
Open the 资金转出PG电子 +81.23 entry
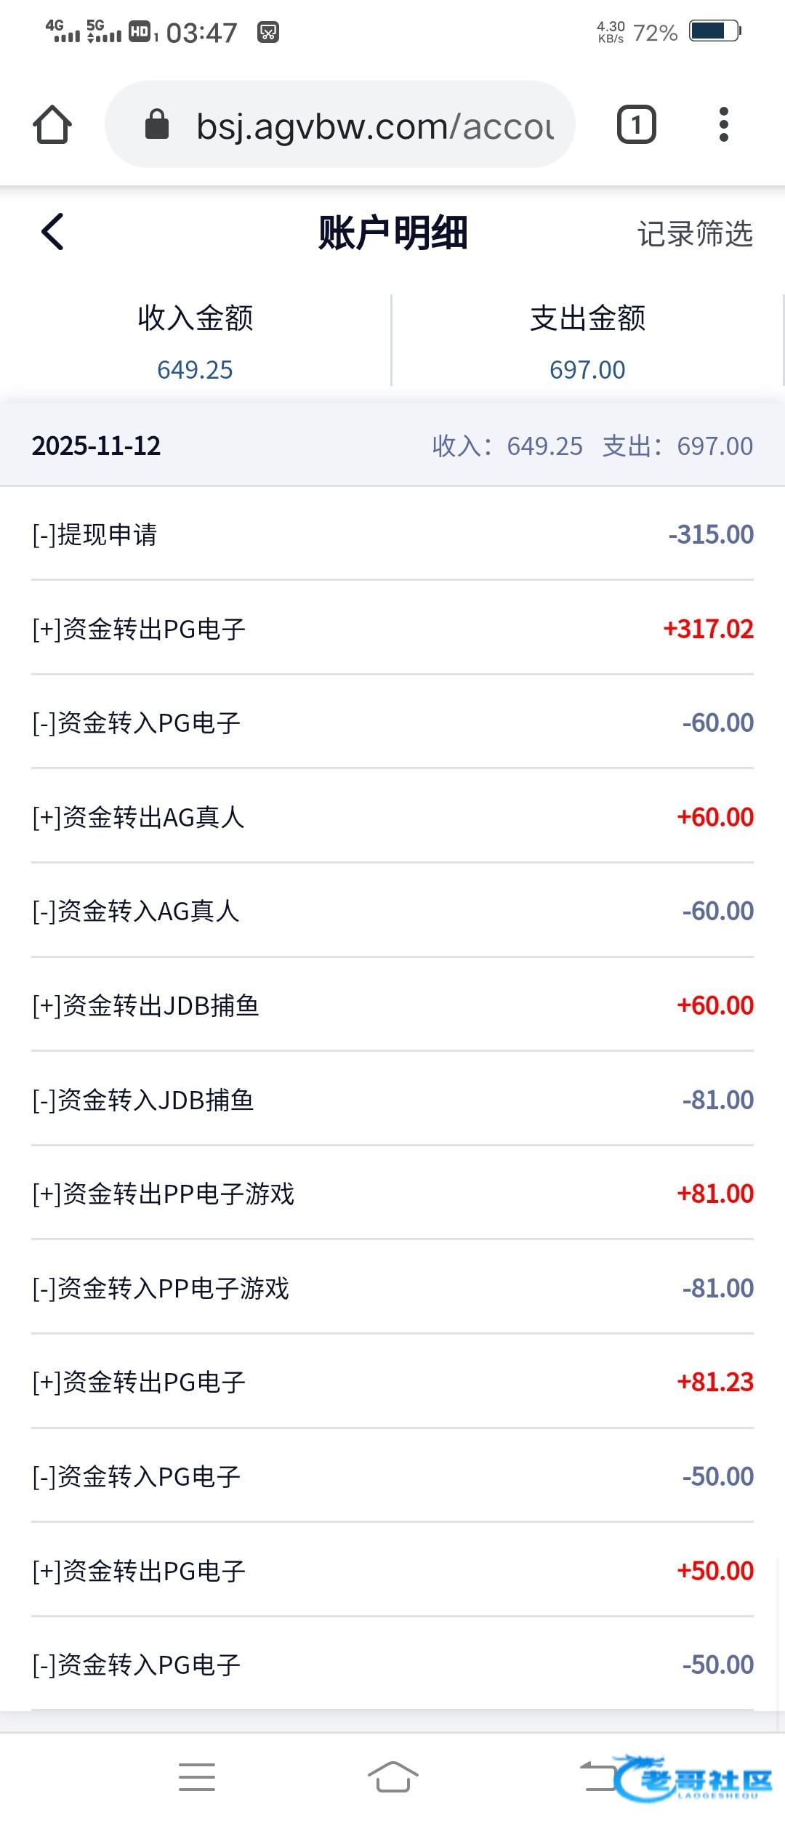[x=392, y=1382]
